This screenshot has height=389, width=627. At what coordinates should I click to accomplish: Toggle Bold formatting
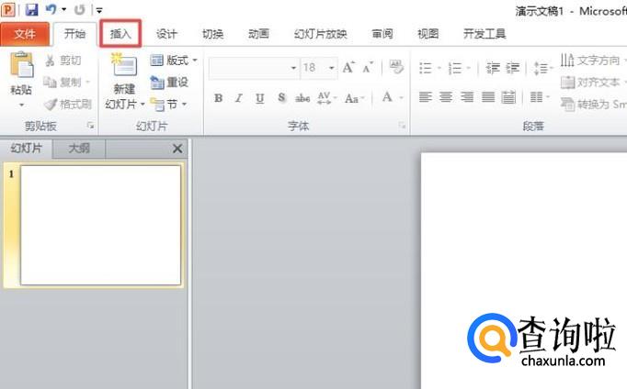218,98
